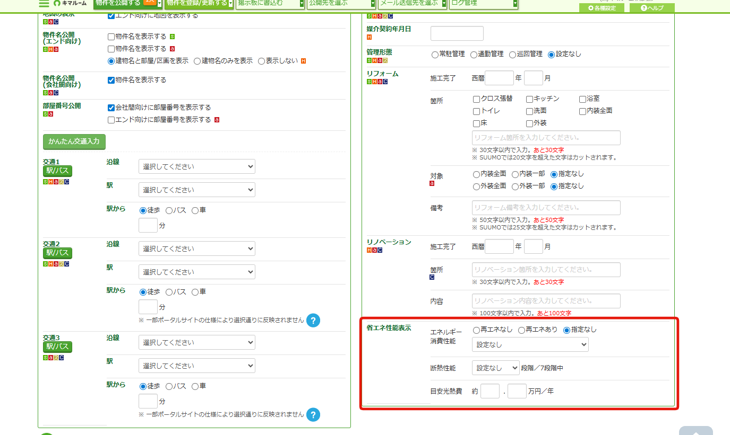
Task: Select 建物名のみを表示 radio
Action: 197,61
